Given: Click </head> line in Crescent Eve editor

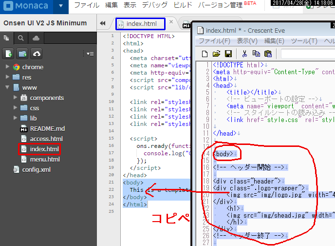Looking at the screenshot, I should coord(224,133).
